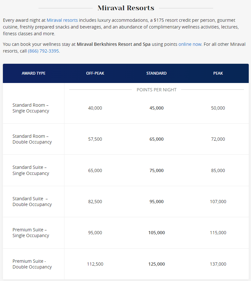Select the STANDARD column header
The width and height of the screenshot is (251, 281).
click(156, 73)
